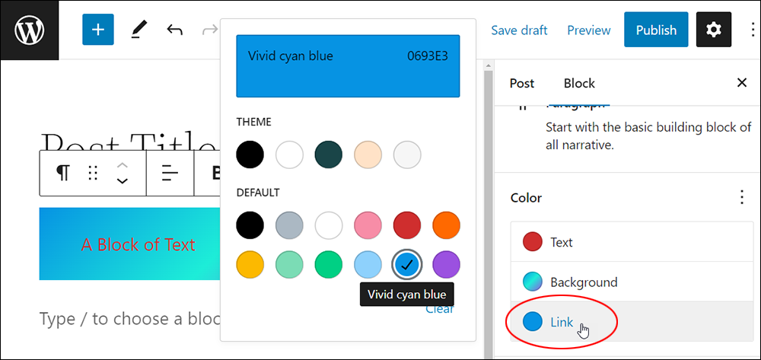The height and width of the screenshot is (360, 761).
Task: Click the paragraph block type icon
Action: point(62,173)
